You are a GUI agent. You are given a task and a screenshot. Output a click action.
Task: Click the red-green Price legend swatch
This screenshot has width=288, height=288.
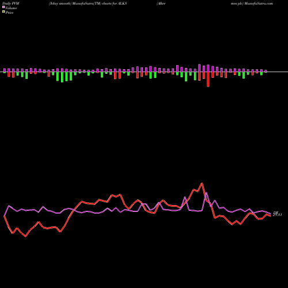click(3, 12)
